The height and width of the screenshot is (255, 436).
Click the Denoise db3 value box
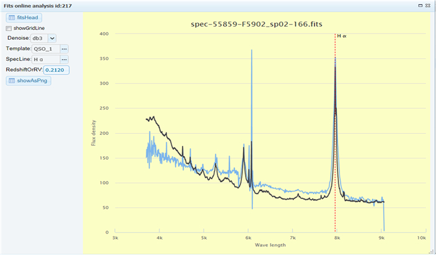(39, 39)
